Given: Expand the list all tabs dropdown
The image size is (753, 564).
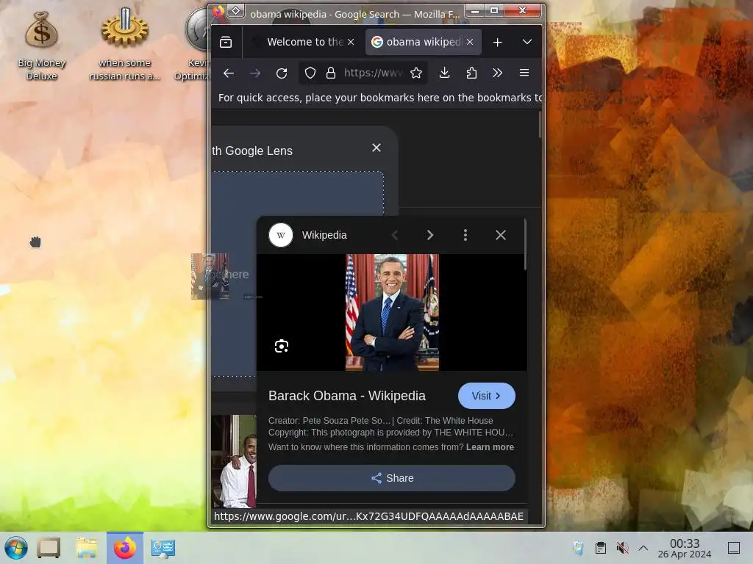Looking at the screenshot, I should 527,42.
